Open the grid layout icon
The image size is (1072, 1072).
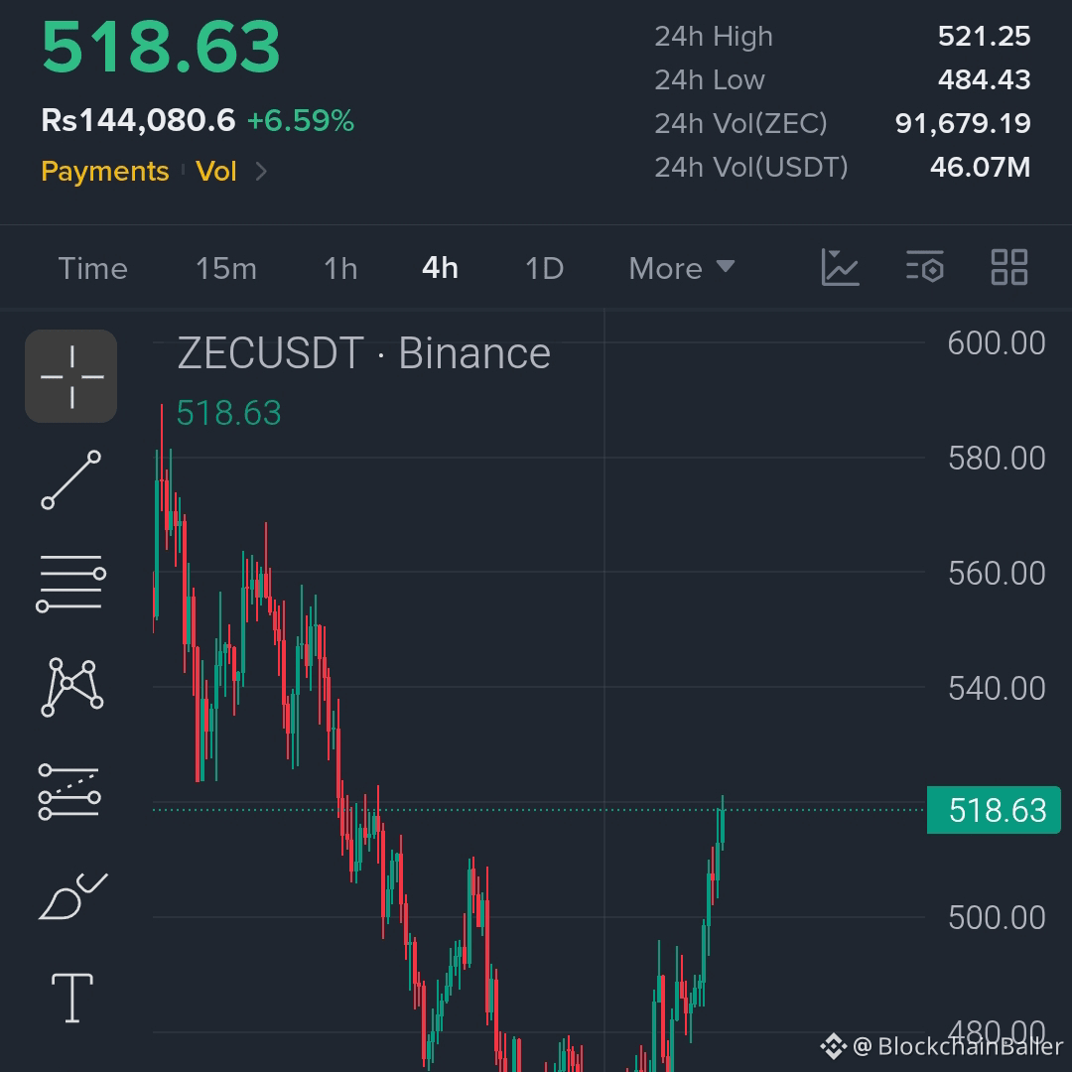point(1009,267)
